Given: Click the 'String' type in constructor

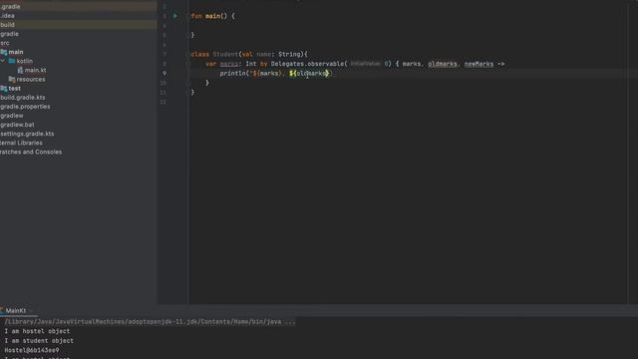Looking at the screenshot, I should (x=289, y=54).
